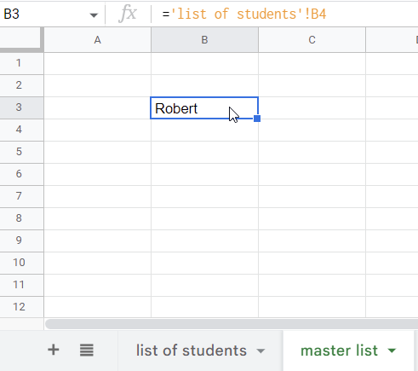Screen dimensions: 418x371
Task: Open the master list tab dropdown arrow
Action: (392, 351)
